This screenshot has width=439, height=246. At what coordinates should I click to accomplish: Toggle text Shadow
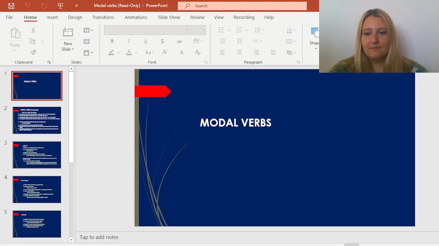162,41
